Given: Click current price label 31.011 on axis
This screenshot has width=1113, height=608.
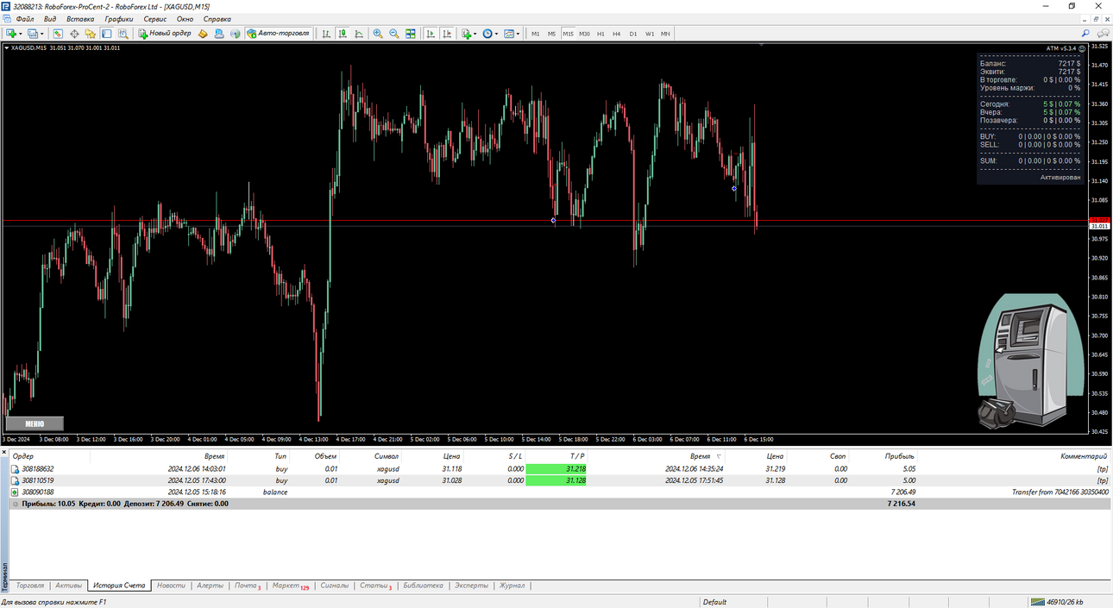Looking at the screenshot, I should pos(1099,225).
